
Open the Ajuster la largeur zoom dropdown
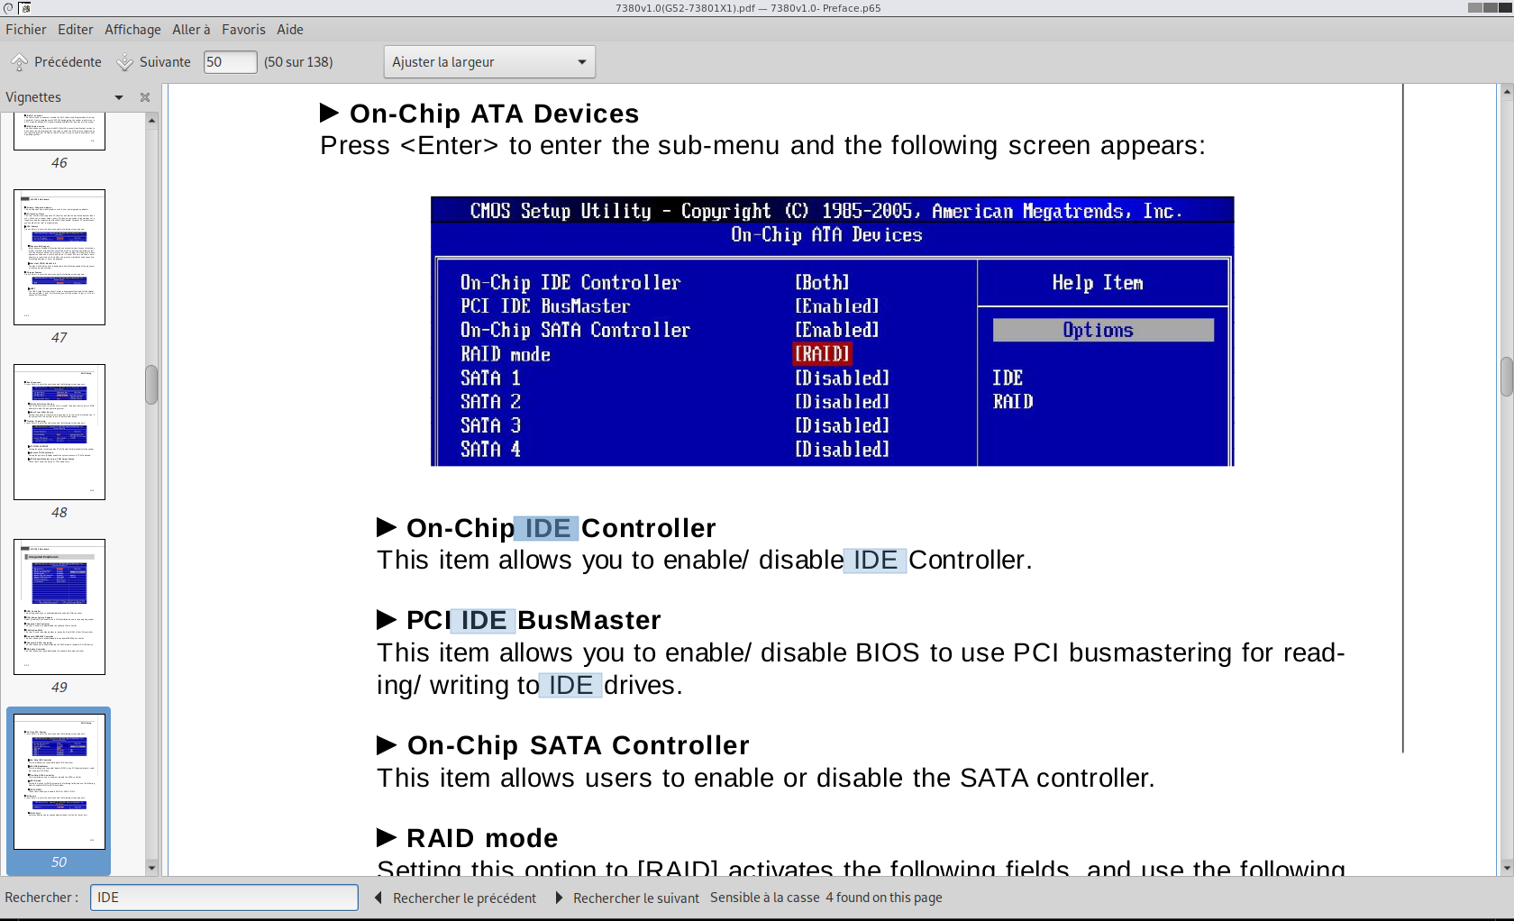pyautogui.click(x=489, y=62)
